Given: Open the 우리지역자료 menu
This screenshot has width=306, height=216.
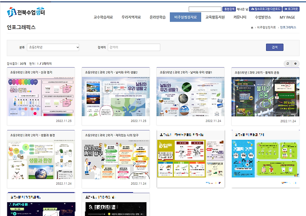Looking at the screenshot, I should pos(131,17).
